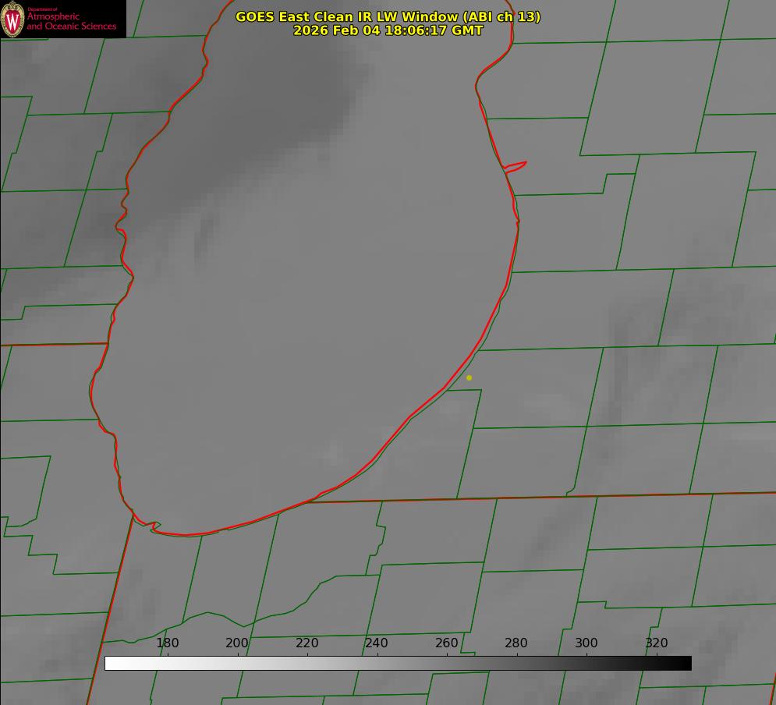Click the 240 temperature scale label

pyautogui.click(x=377, y=643)
